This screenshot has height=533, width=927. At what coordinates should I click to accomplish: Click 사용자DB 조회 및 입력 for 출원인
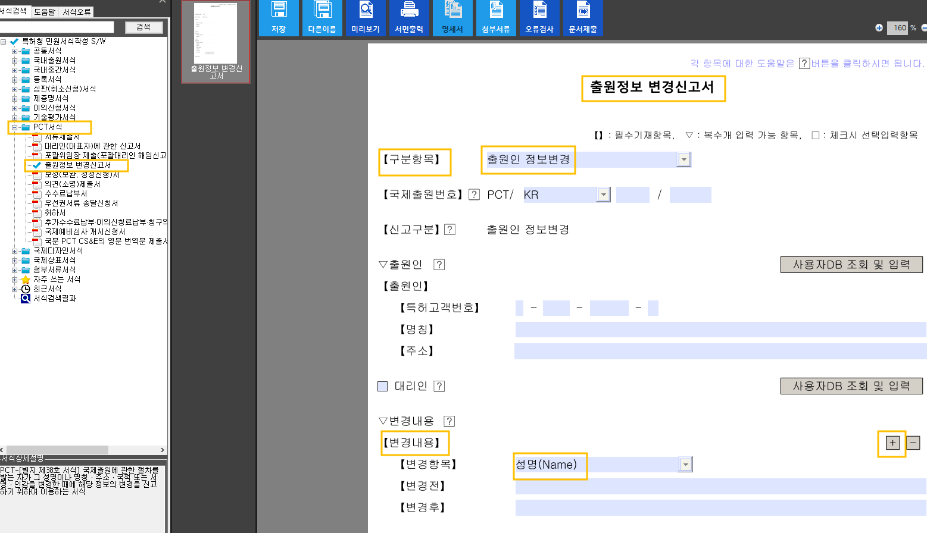pyautogui.click(x=851, y=264)
